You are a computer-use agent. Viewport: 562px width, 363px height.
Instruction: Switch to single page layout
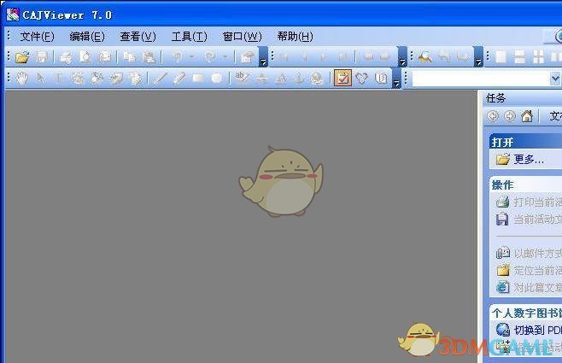501,56
